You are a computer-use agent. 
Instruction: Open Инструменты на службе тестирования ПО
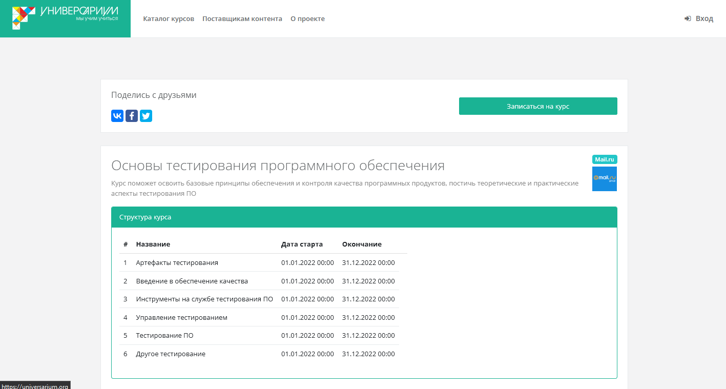click(x=204, y=299)
